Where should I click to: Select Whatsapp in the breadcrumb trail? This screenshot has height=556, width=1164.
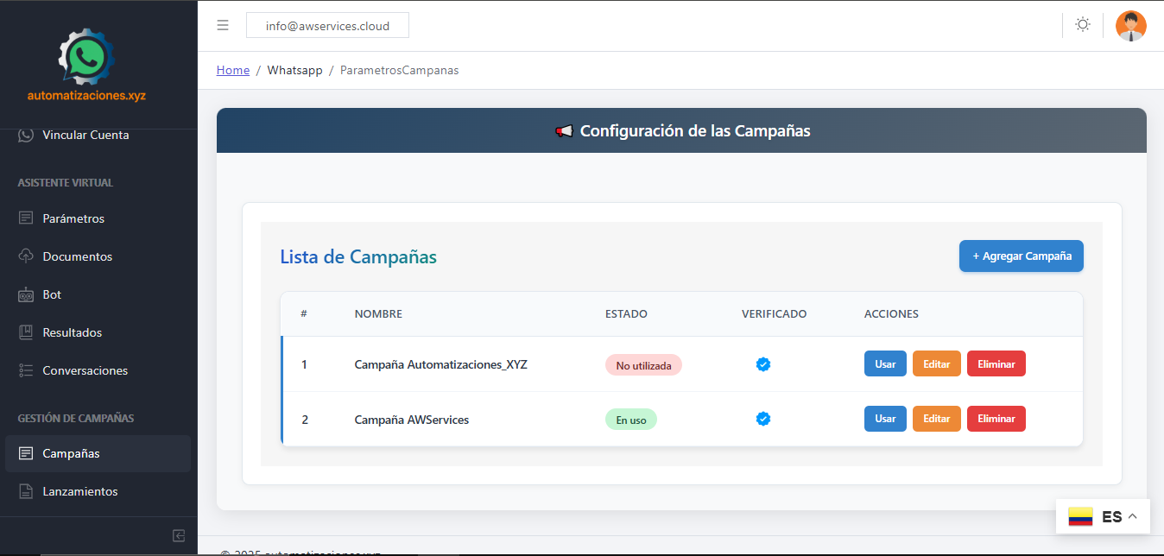tap(294, 70)
